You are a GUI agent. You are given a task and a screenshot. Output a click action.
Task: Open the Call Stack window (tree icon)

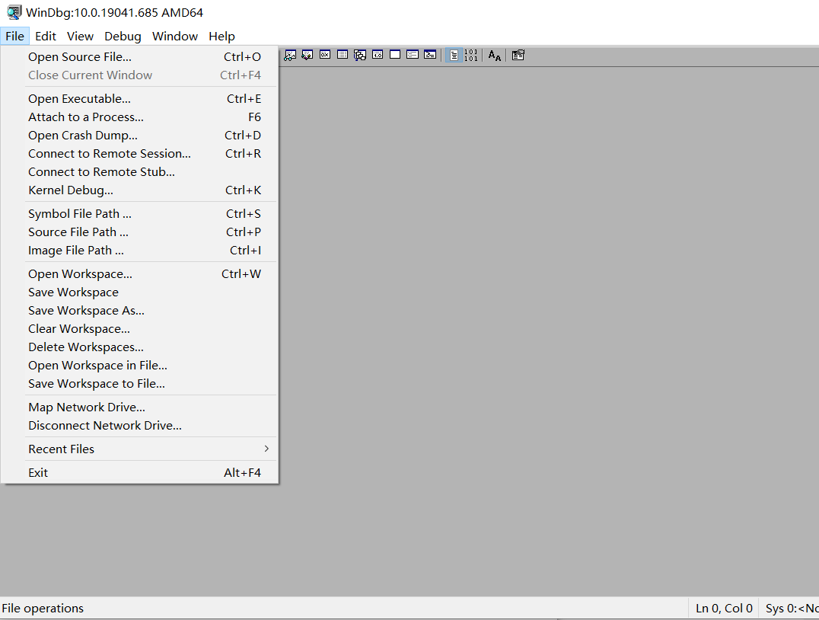click(x=360, y=55)
